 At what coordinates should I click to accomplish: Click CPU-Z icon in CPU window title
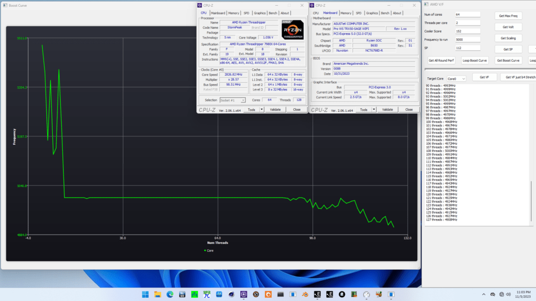(199, 5)
